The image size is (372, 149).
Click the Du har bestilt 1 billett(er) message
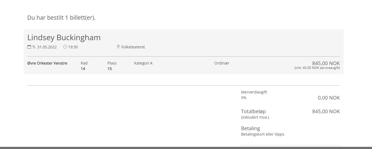click(x=61, y=18)
